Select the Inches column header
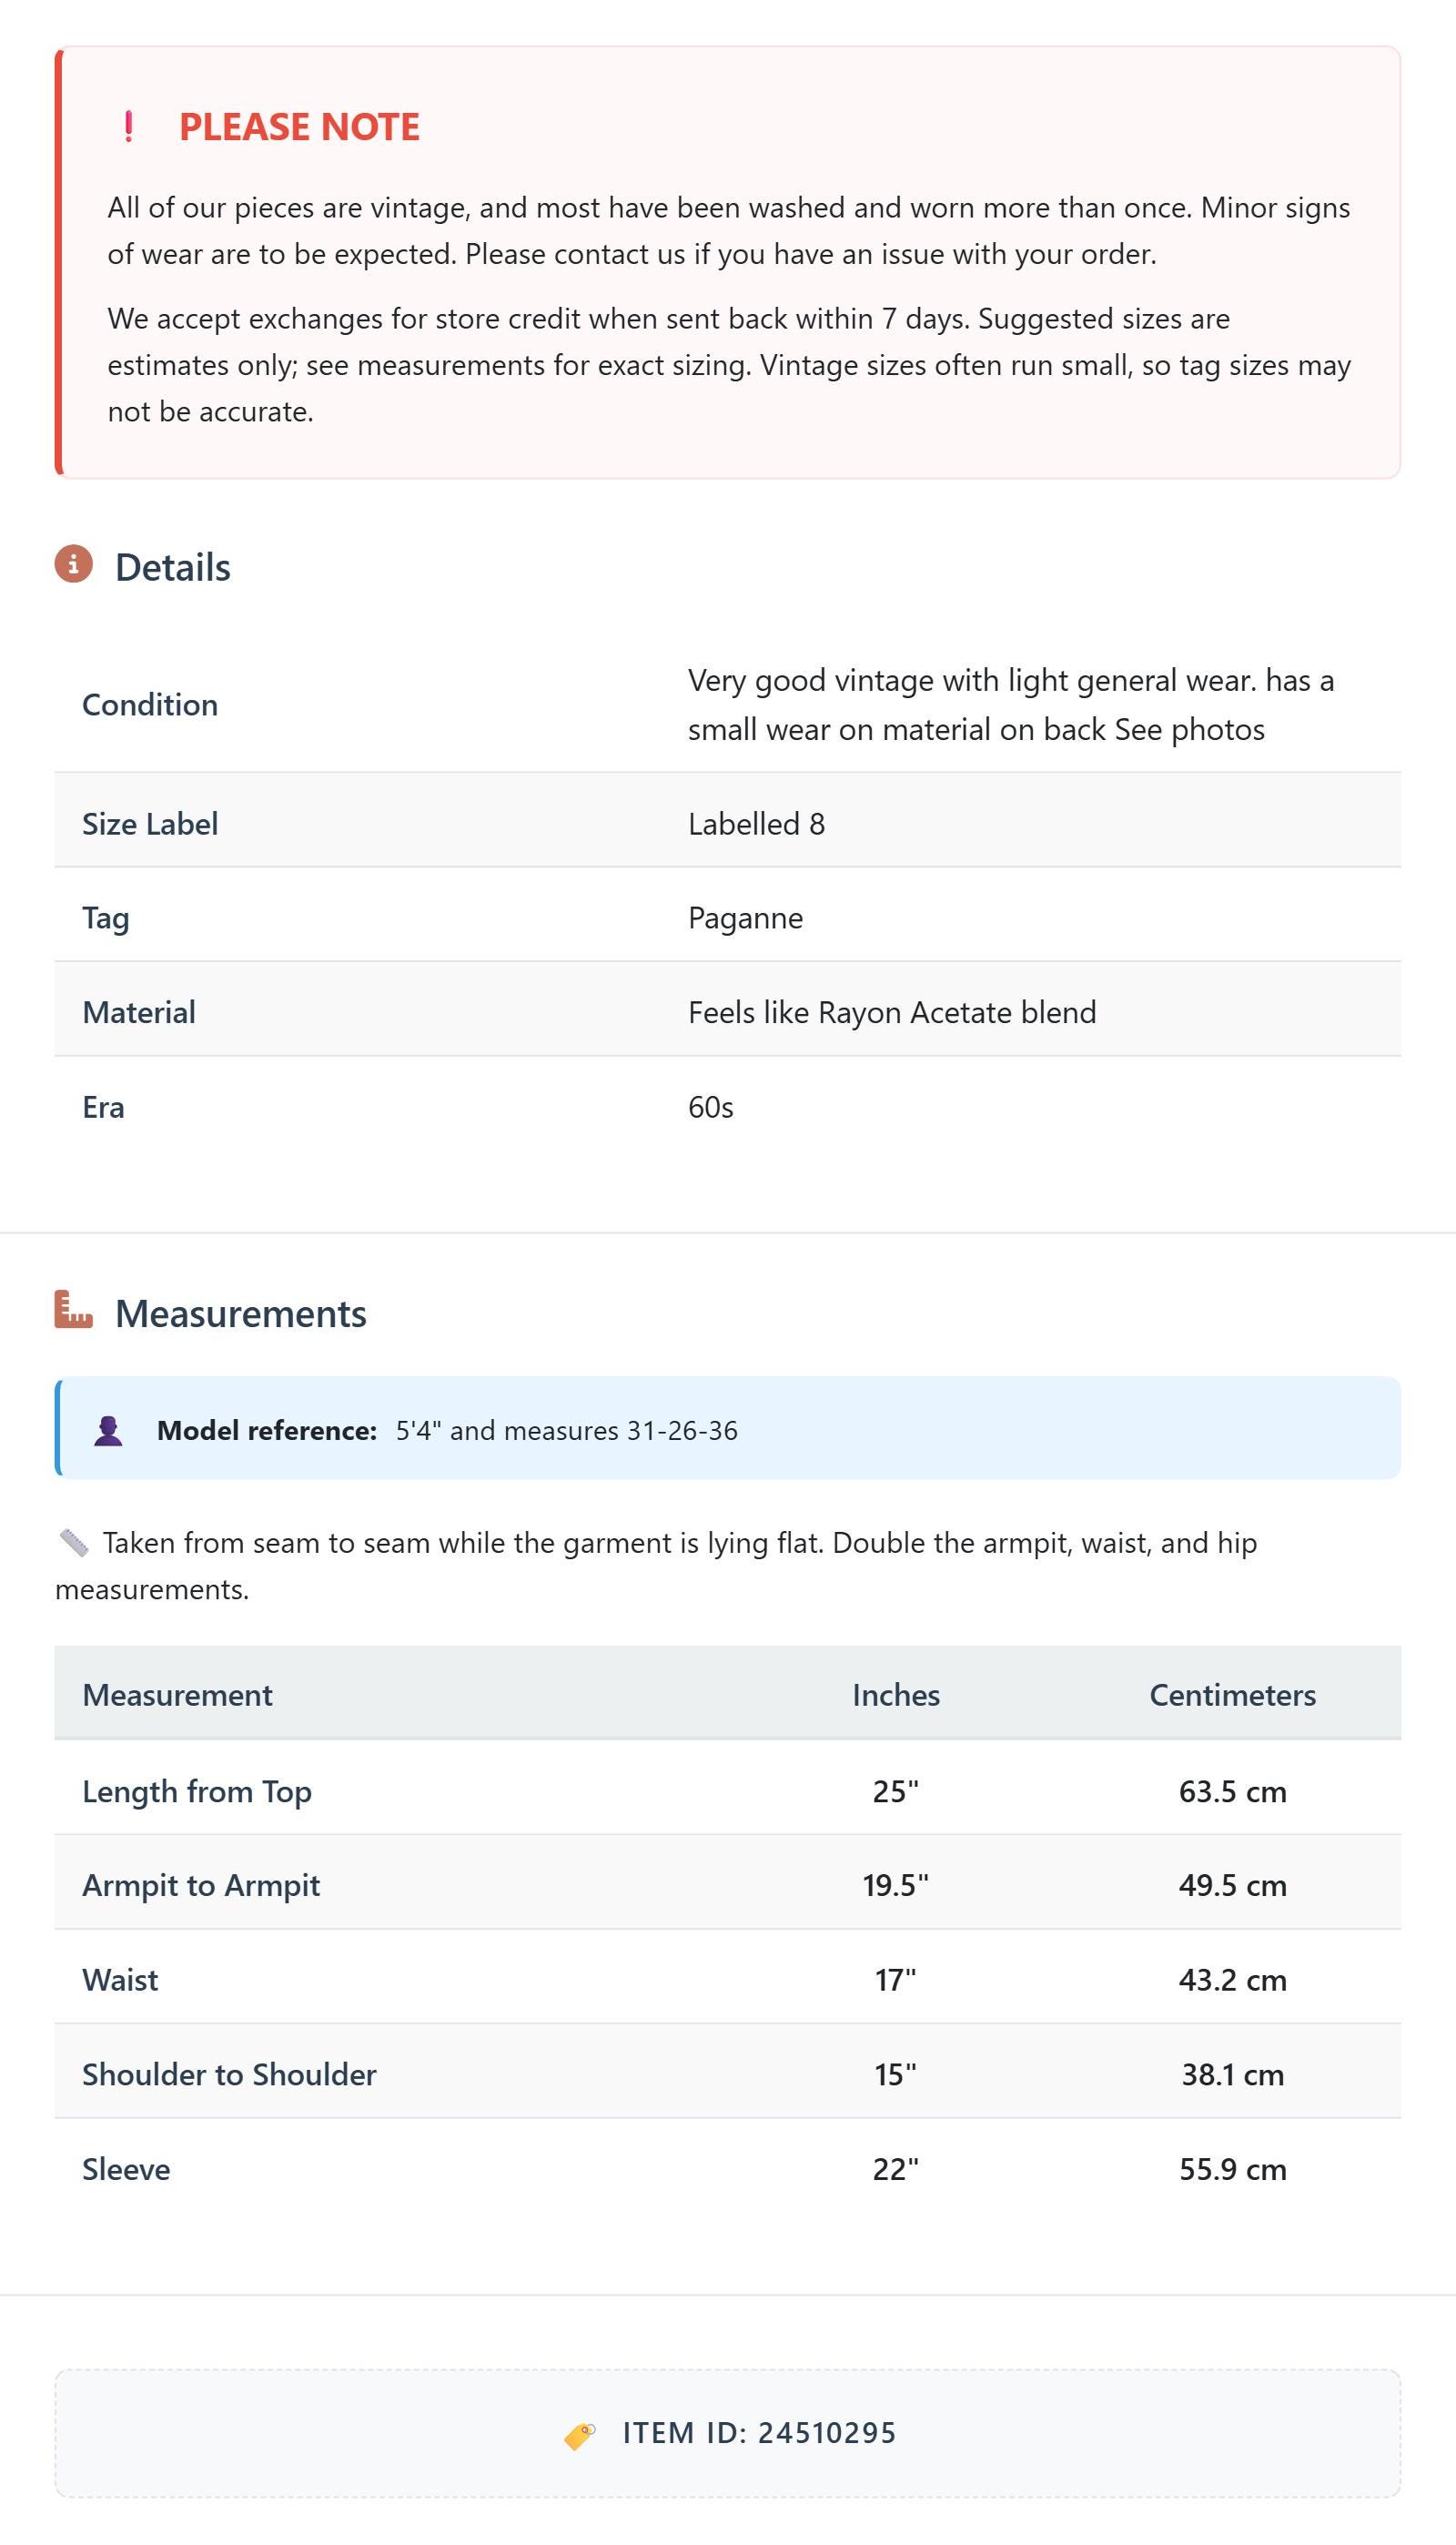The image size is (1456, 2545). click(896, 1695)
